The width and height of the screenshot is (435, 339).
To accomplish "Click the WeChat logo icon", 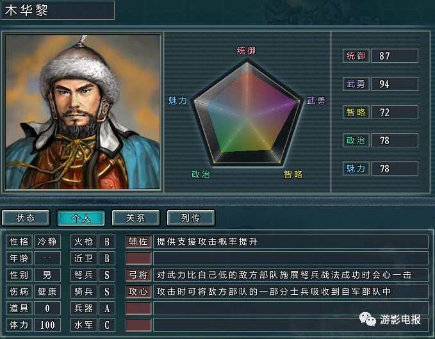I will (x=367, y=319).
